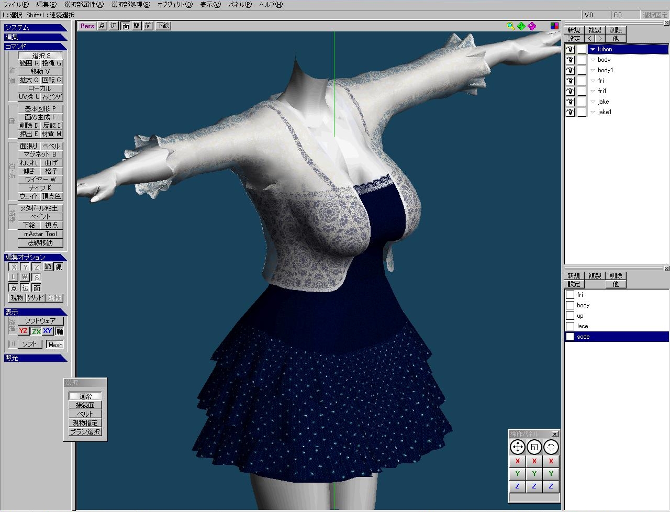
Task: Hide the body object with eye icon
Action: 570,60
